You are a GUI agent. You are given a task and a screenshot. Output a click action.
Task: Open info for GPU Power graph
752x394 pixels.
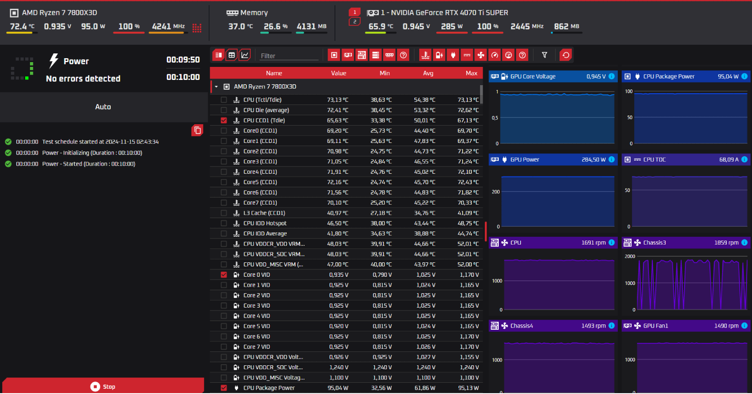coord(612,159)
